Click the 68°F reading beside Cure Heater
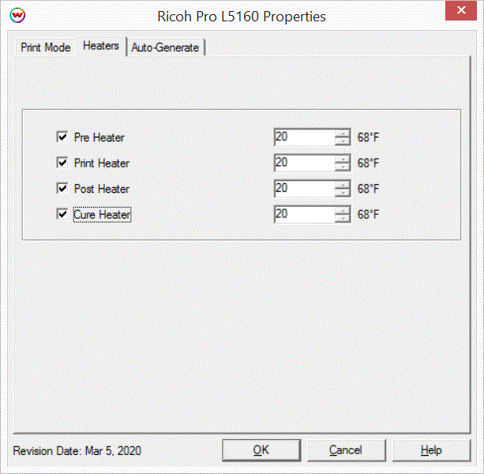 [368, 214]
